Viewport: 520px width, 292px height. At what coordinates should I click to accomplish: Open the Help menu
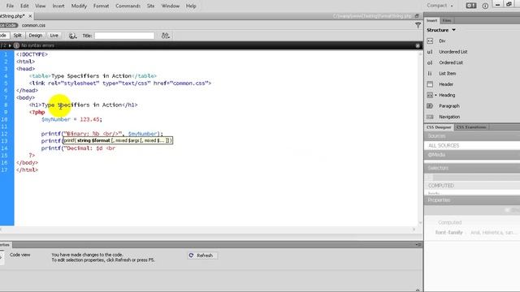[191, 6]
